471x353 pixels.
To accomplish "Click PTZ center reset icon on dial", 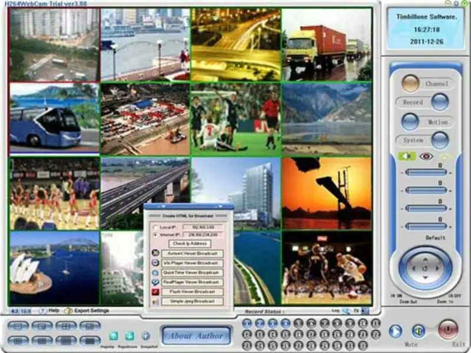I will coord(425,268).
